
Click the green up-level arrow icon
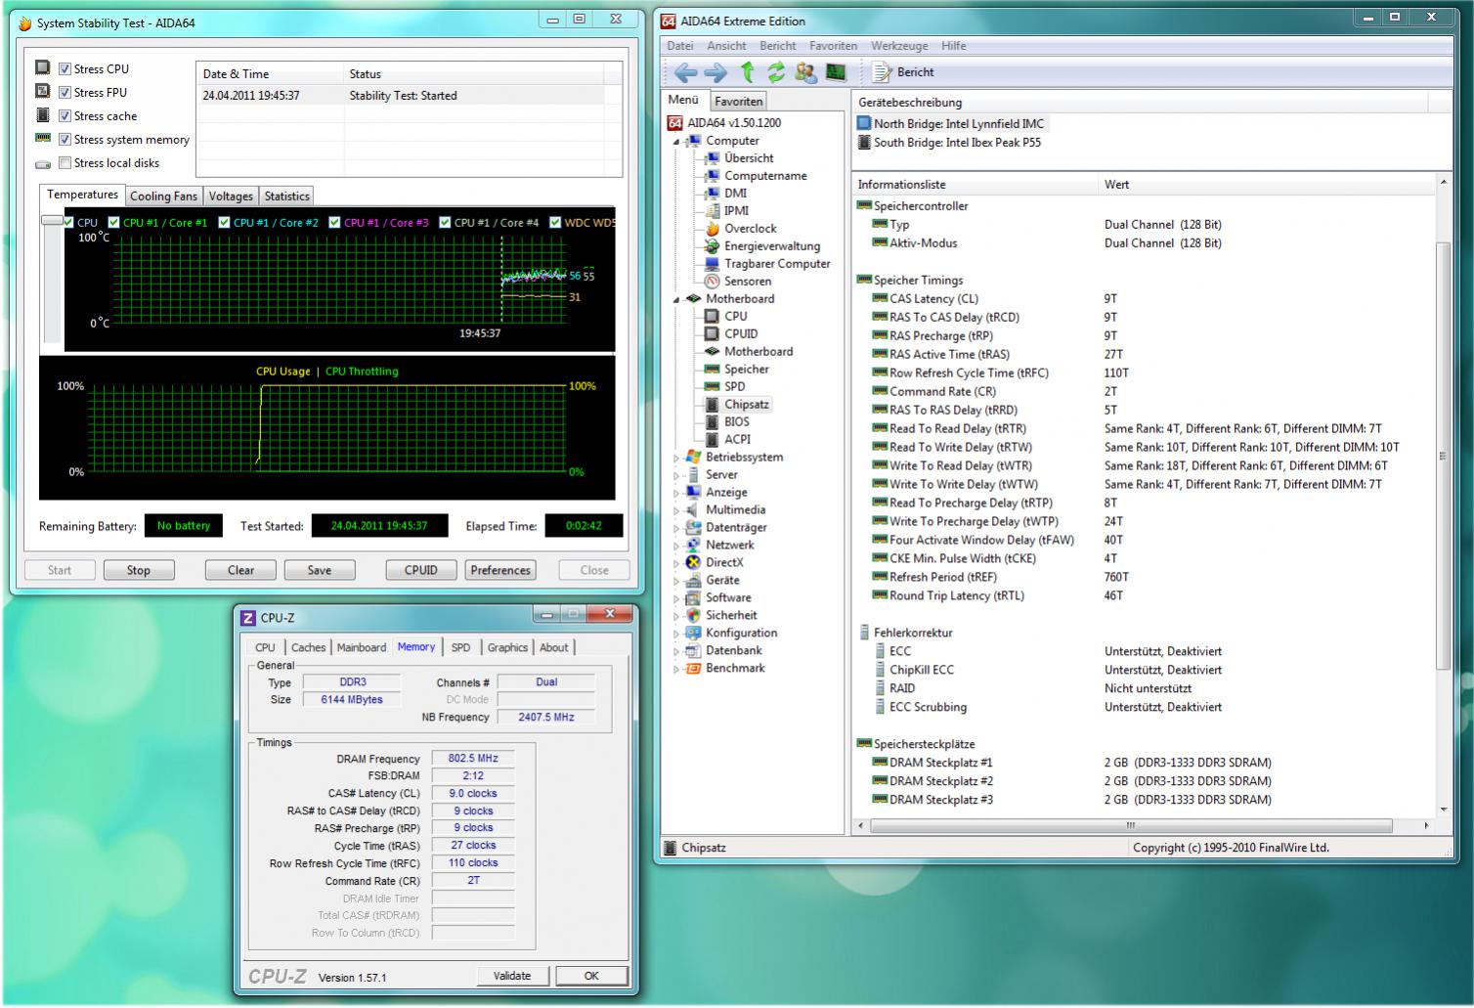747,72
